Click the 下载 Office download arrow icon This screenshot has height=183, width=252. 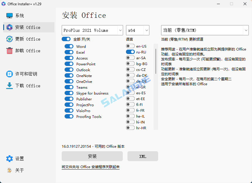click(9, 86)
